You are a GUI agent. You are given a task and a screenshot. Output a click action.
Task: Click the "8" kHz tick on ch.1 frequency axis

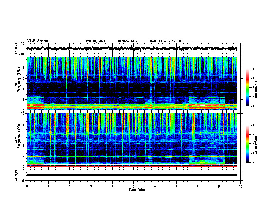point(24,68)
